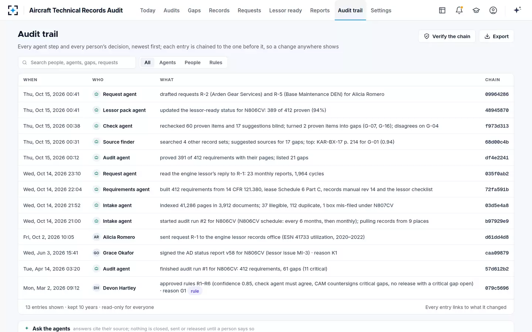Open the Lessor ready tab
532x332 pixels.
pyautogui.click(x=286, y=10)
